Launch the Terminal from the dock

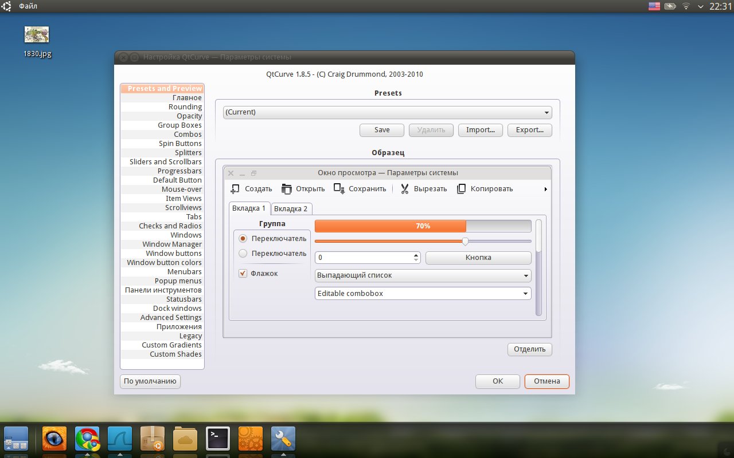[x=218, y=439]
